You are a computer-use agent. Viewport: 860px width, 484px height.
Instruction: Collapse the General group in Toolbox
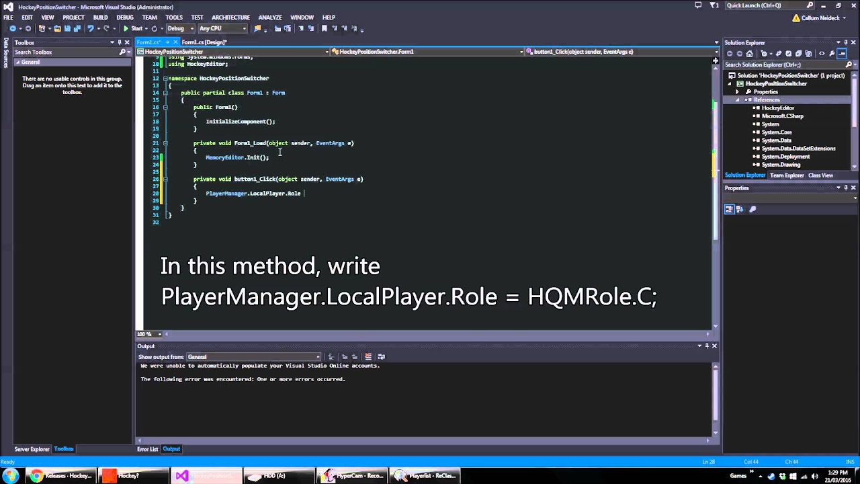pos(18,63)
